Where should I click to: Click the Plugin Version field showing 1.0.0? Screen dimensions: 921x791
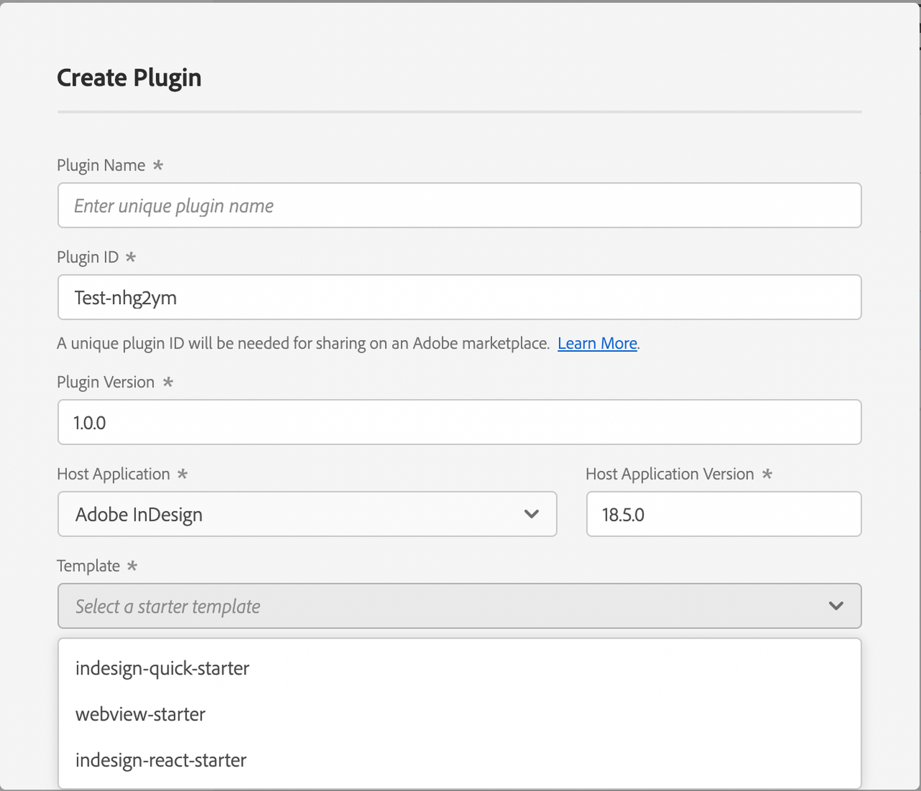pyautogui.click(x=459, y=422)
